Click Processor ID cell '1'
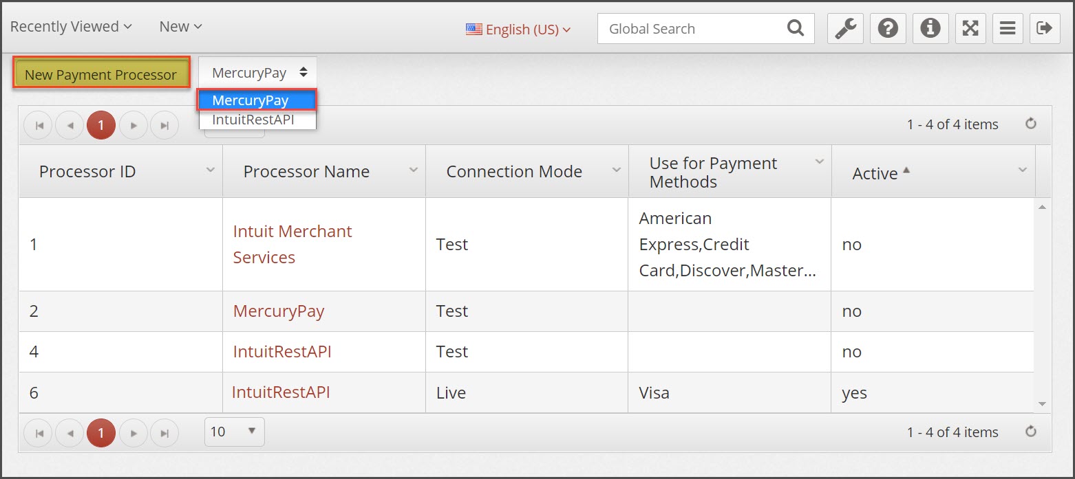Viewport: 1075px width, 479px height. click(120, 245)
